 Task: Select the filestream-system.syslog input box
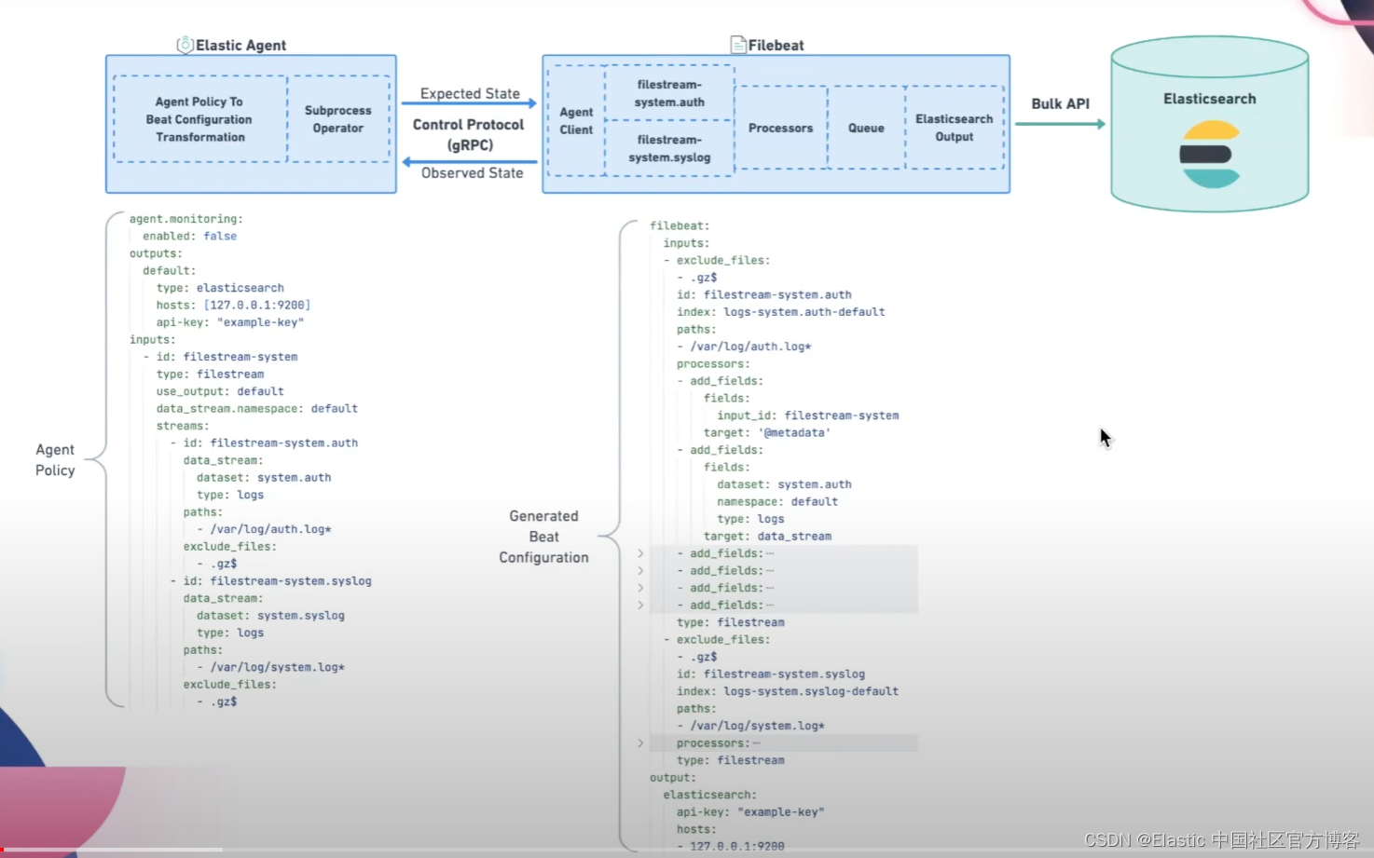pyautogui.click(x=669, y=149)
